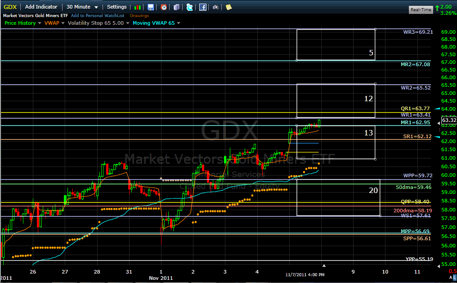Share the chart on Twitter
Viewport: 457px width, 283px height.
click(189, 7)
